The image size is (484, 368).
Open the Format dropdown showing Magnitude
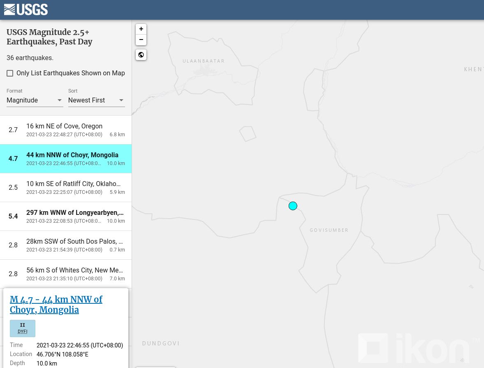tap(35, 100)
